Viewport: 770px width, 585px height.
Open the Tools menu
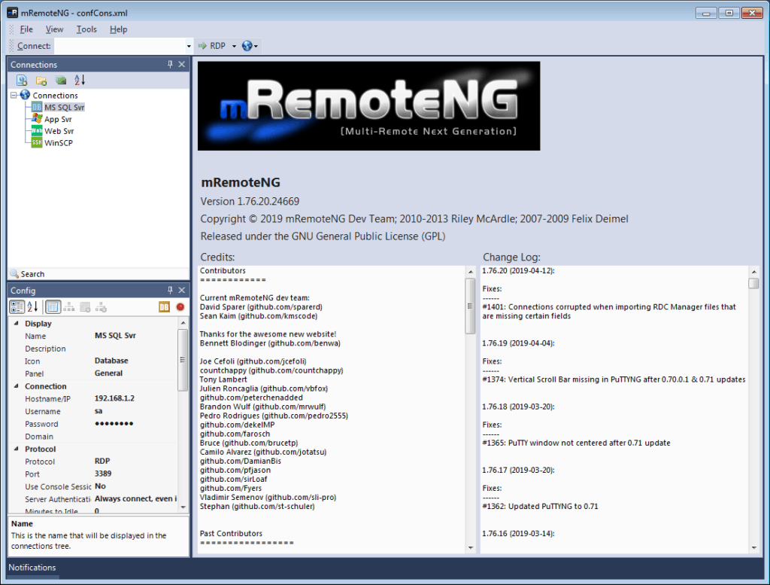pyautogui.click(x=86, y=29)
